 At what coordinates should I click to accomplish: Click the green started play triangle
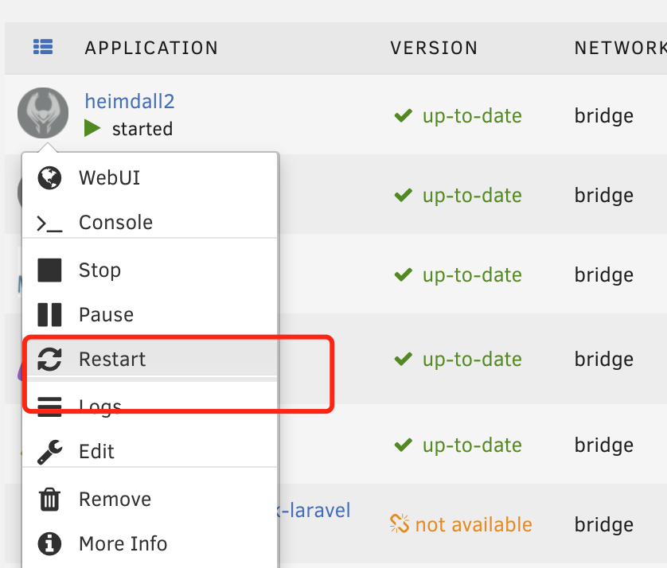click(92, 128)
